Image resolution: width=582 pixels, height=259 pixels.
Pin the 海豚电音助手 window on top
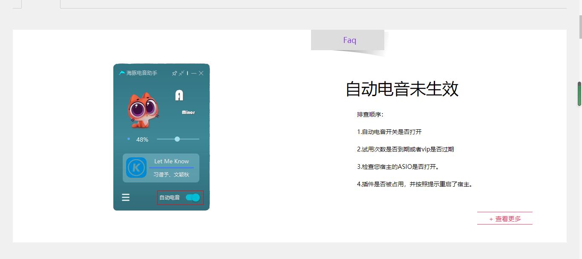(174, 73)
